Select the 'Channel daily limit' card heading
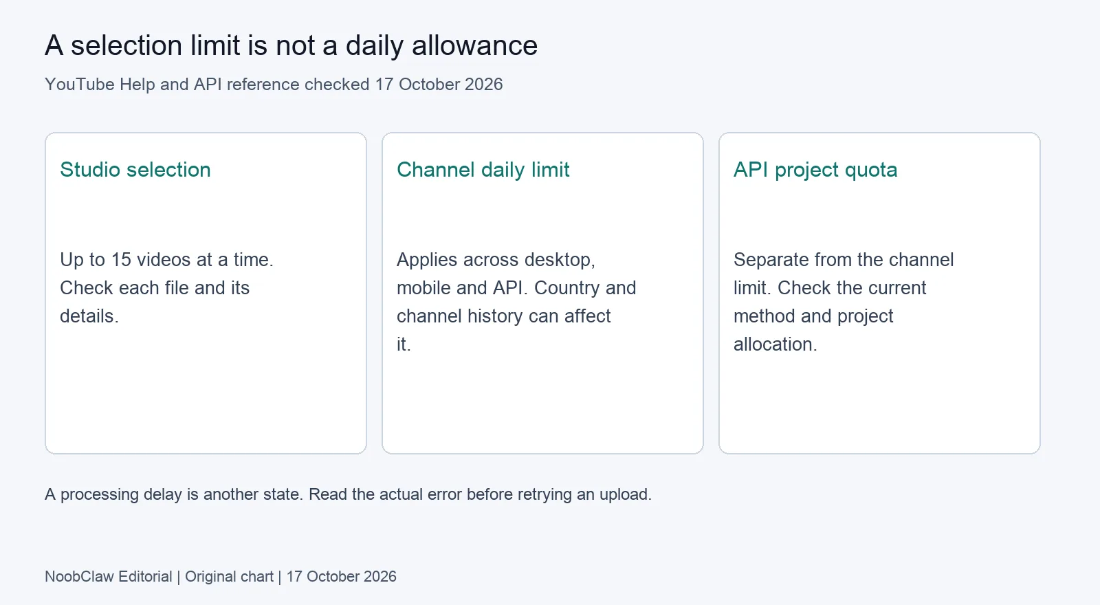 coord(483,170)
